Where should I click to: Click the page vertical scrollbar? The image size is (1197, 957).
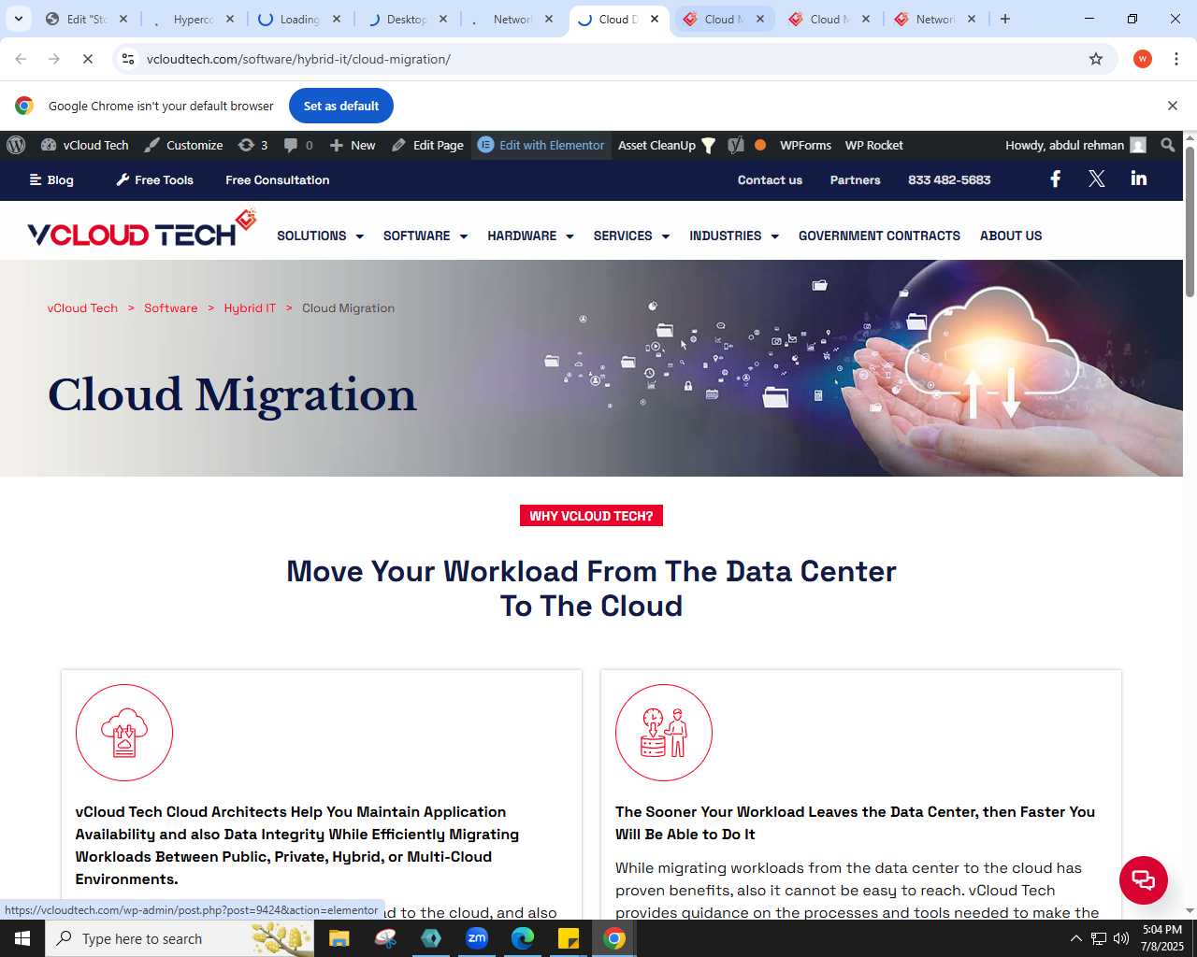(x=1190, y=222)
